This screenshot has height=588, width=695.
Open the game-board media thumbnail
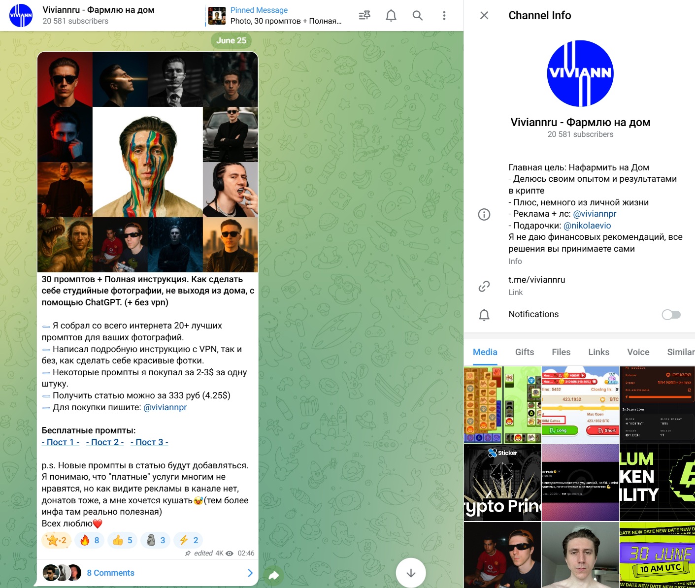[x=502, y=405]
